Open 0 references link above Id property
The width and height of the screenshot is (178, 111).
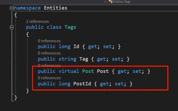(x=49, y=41)
